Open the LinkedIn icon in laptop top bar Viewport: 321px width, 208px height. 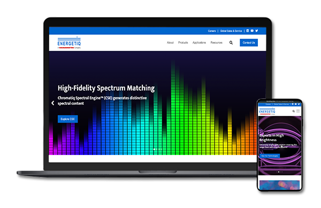click(248, 30)
